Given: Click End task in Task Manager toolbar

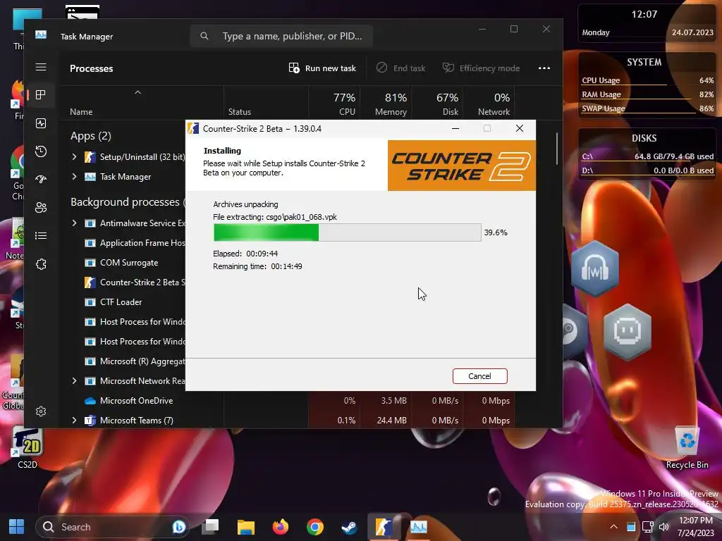Looking at the screenshot, I should 400,68.
